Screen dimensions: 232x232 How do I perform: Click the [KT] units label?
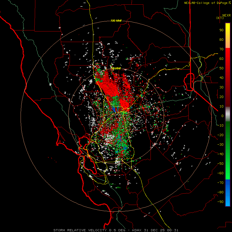point(220,18)
